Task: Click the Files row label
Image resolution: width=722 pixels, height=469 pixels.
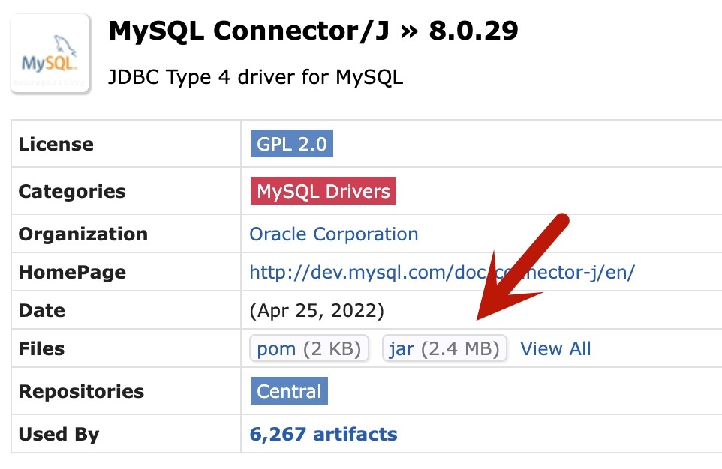Action: click(41, 349)
